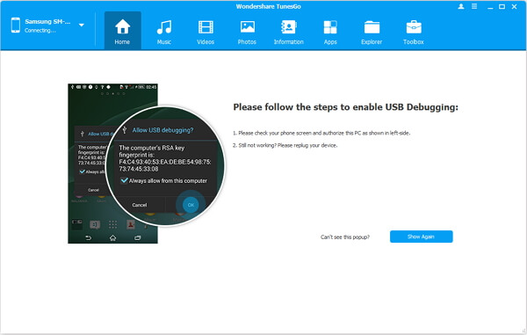The width and height of the screenshot is (527, 335).
Task: Open the Explorer folder tab
Action: pyautogui.click(x=372, y=31)
